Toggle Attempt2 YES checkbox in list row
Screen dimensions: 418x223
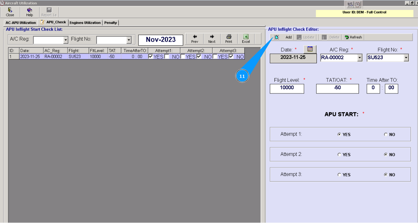tap(183, 56)
